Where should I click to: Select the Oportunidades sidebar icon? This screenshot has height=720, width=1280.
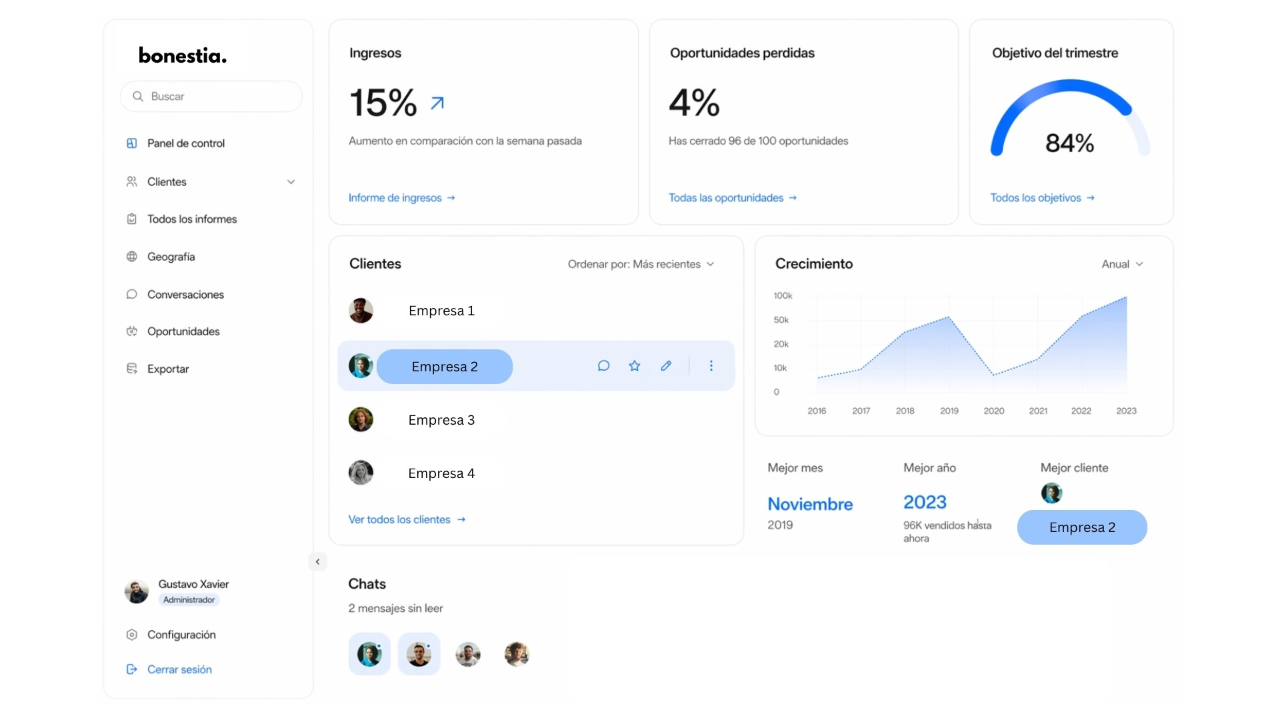click(131, 331)
